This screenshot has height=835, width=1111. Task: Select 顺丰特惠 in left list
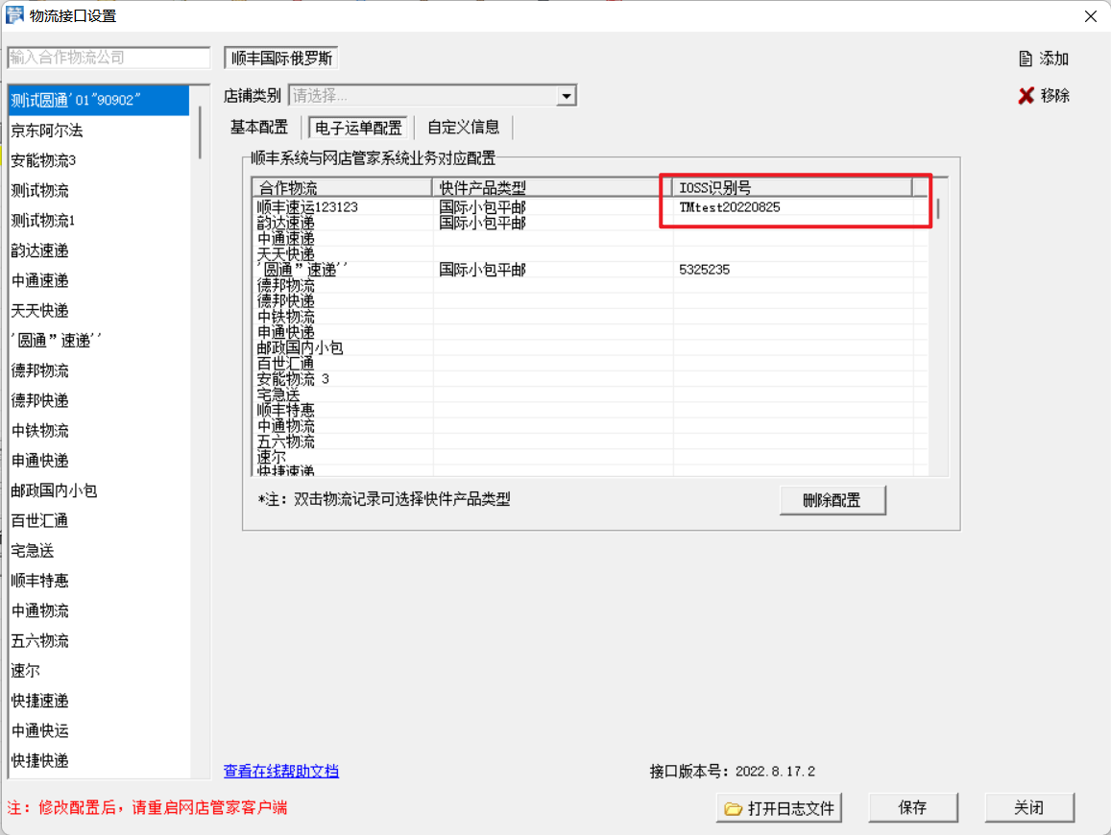(x=99, y=581)
